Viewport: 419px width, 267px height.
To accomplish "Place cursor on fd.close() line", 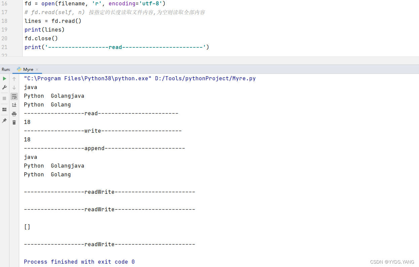I will [41, 38].
